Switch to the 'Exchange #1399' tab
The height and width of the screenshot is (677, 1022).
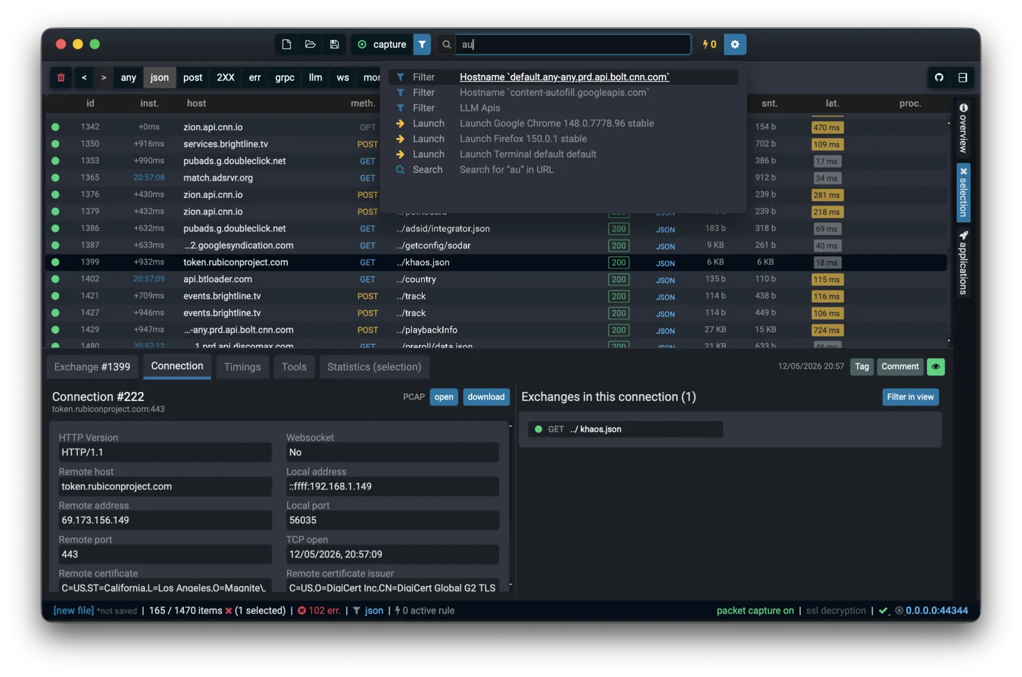click(x=92, y=367)
